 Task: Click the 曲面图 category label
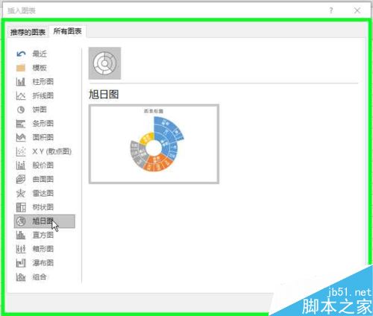point(43,179)
